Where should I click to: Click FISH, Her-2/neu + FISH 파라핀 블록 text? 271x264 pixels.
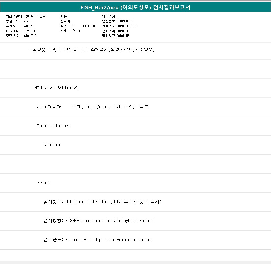110,107
